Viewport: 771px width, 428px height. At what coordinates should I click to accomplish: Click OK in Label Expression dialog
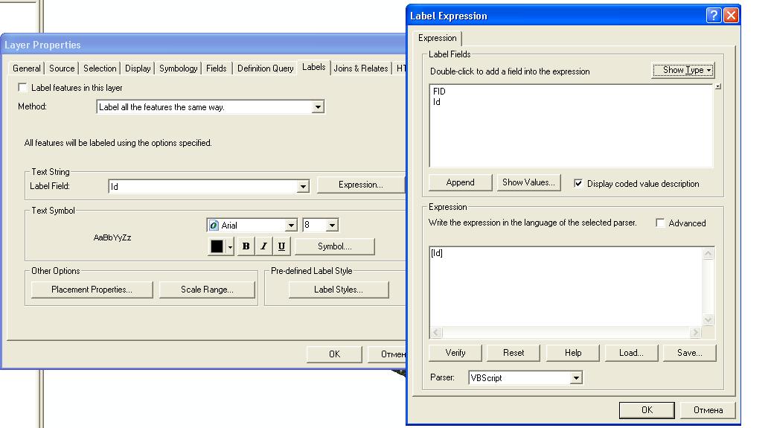point(647,410)
